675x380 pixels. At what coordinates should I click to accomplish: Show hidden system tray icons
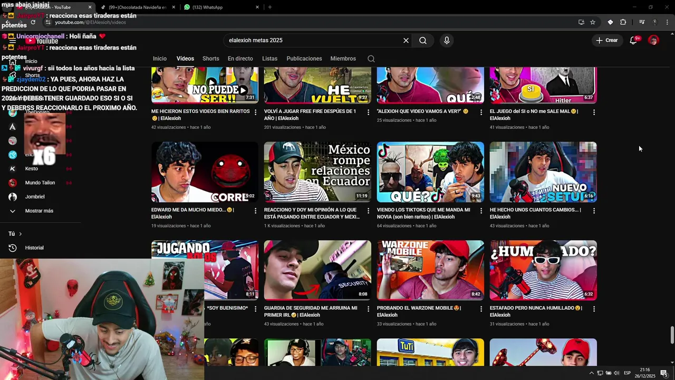tap(591, 373)
